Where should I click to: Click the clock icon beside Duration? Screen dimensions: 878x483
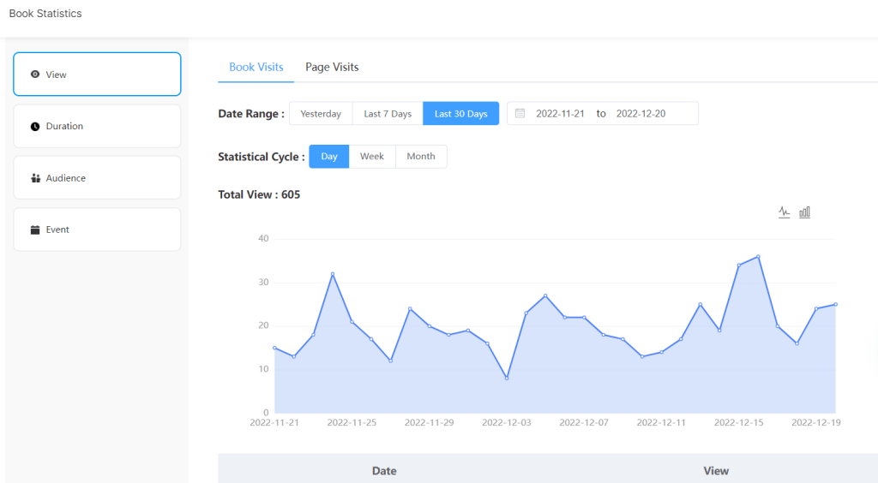(x=35, y=127)
